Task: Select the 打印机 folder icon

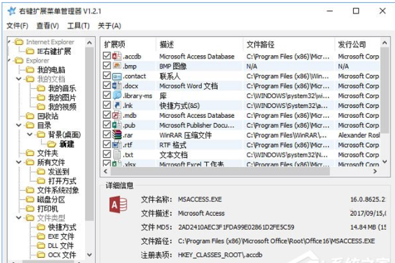Action: (x=30, y=208)
